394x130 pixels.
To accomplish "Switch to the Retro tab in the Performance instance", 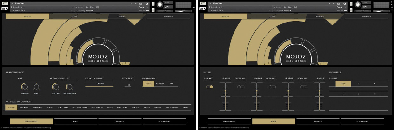I will 74,16.
